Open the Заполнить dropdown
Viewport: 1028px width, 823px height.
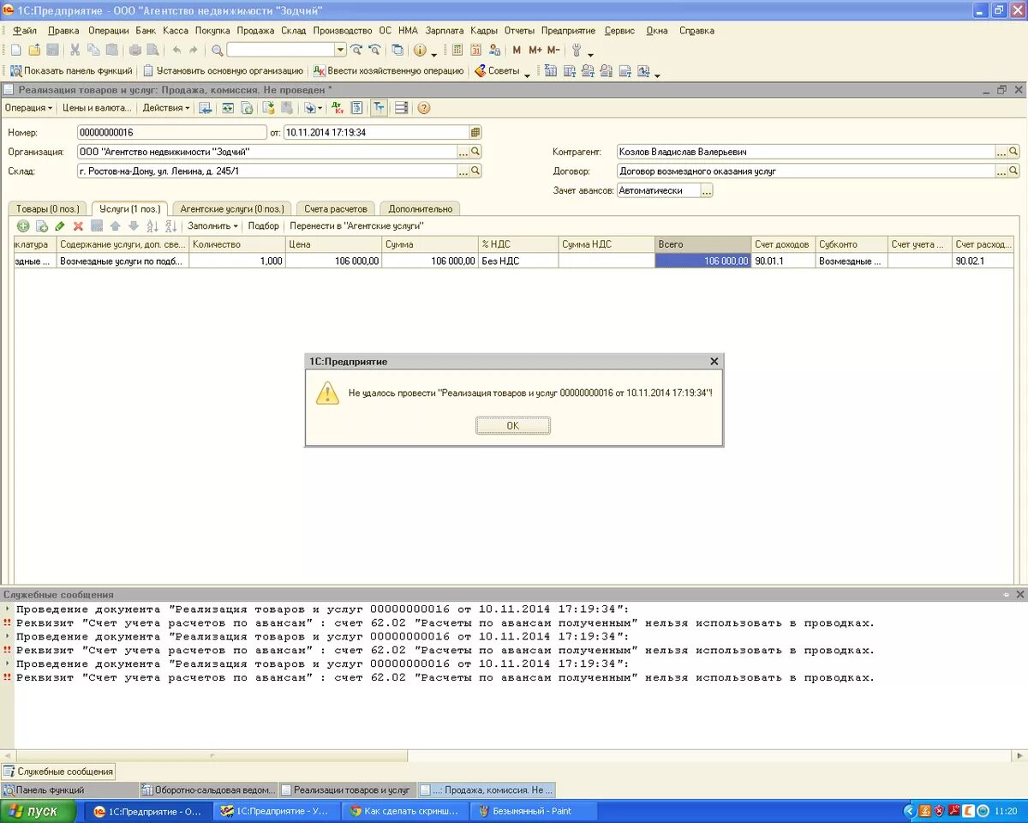(213, 226)
